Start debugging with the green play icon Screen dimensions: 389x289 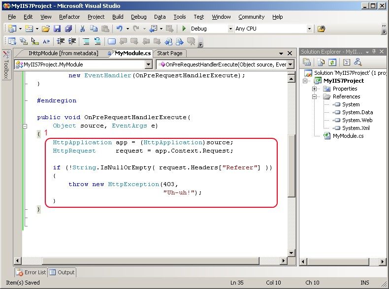(x=184, y=29)
